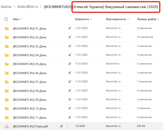The width and height of the screenshot is (163, 130).
Task: Open folder [BOOMINFO.RU] 08 День
Action: click(x=29, y=91)
